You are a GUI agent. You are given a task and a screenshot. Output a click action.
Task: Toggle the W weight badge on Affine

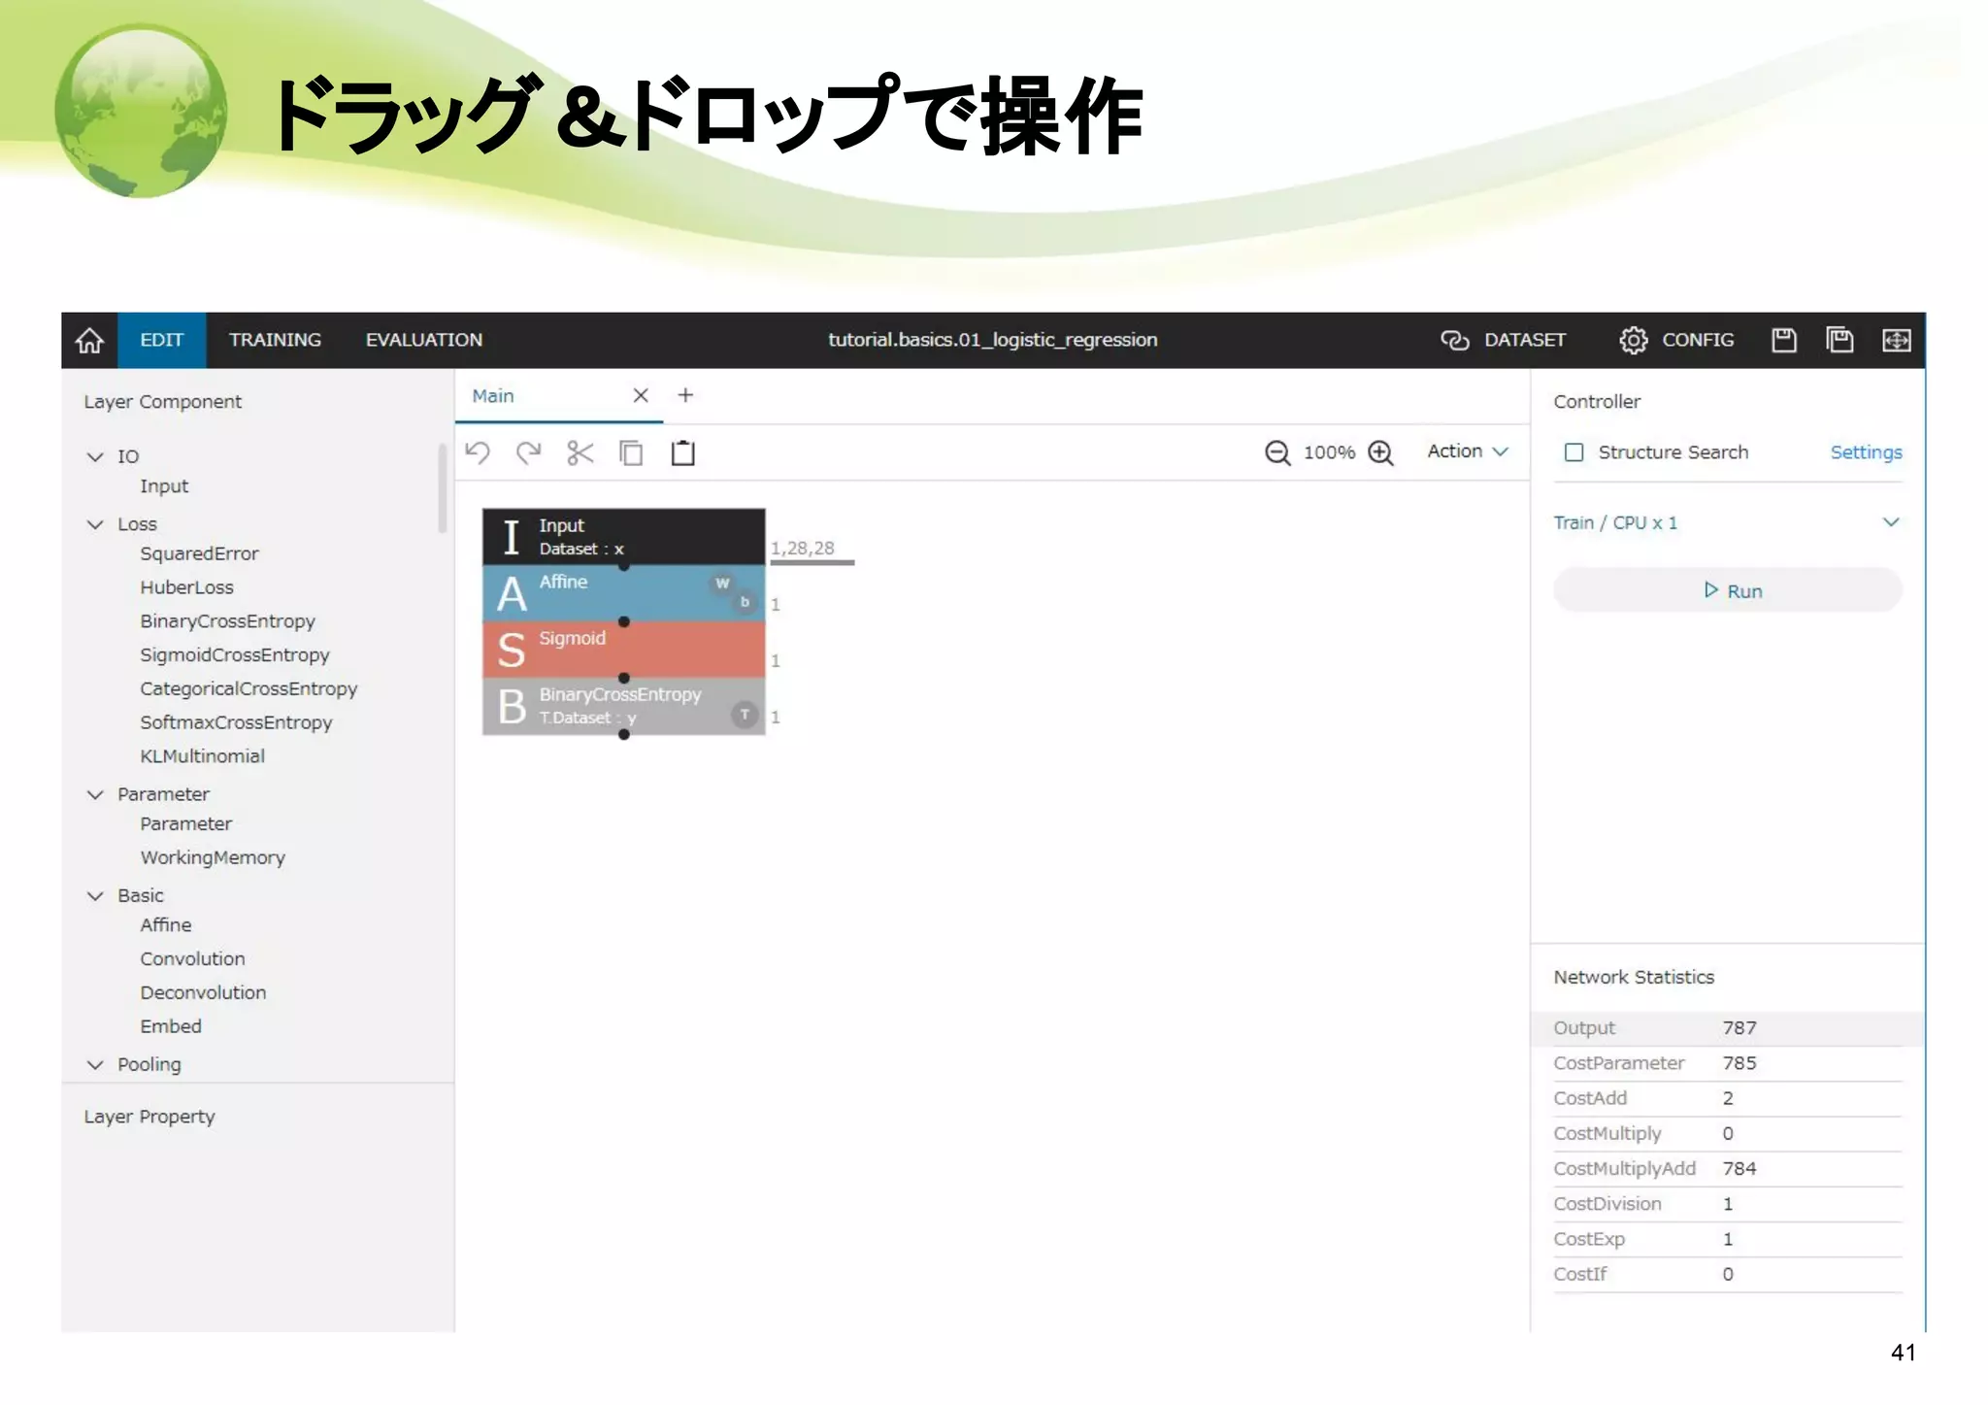coord(721,583)
